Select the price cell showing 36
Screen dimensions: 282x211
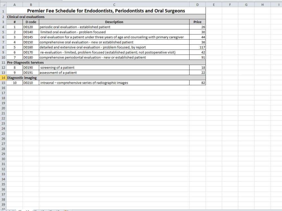[197, 42]
